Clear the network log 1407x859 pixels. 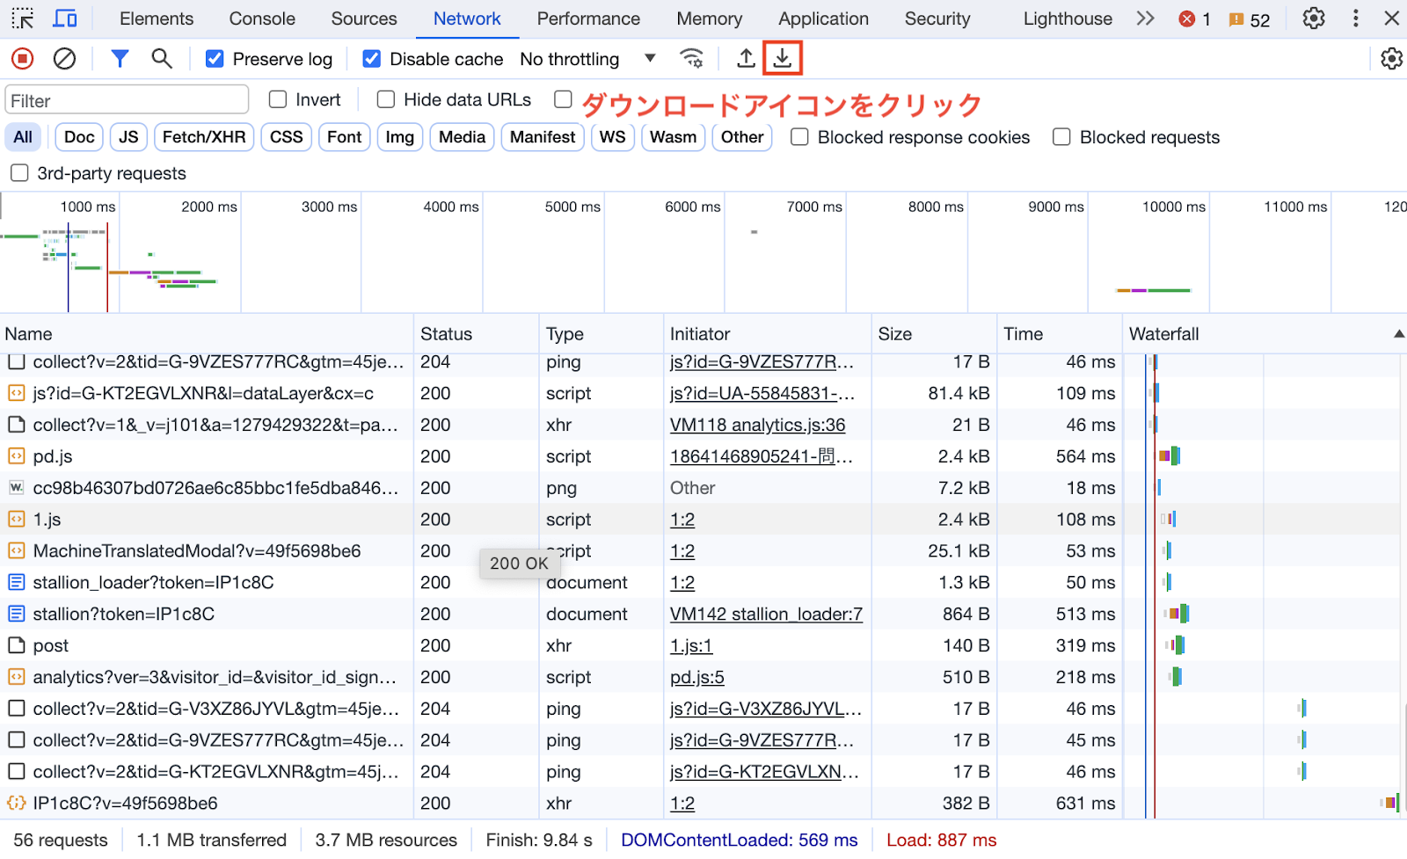click(64, 59)
